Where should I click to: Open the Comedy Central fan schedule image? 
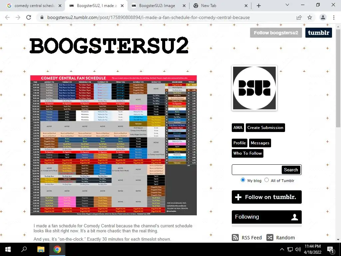point(114,145)
